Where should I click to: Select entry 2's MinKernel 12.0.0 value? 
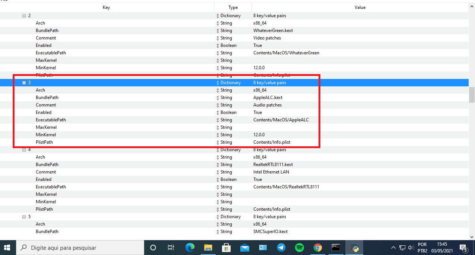(x=259, y=68)
